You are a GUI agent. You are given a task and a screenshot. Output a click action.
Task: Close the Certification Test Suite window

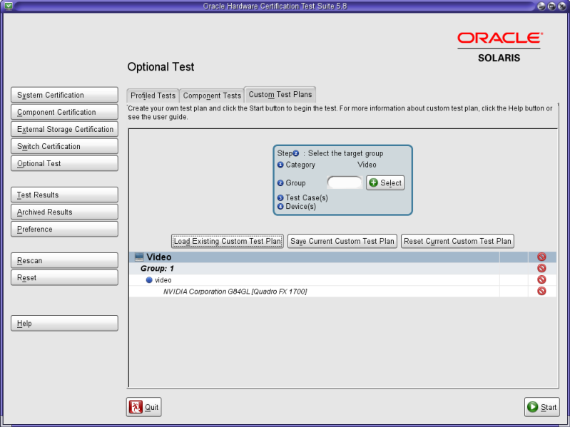pos(561,6)
